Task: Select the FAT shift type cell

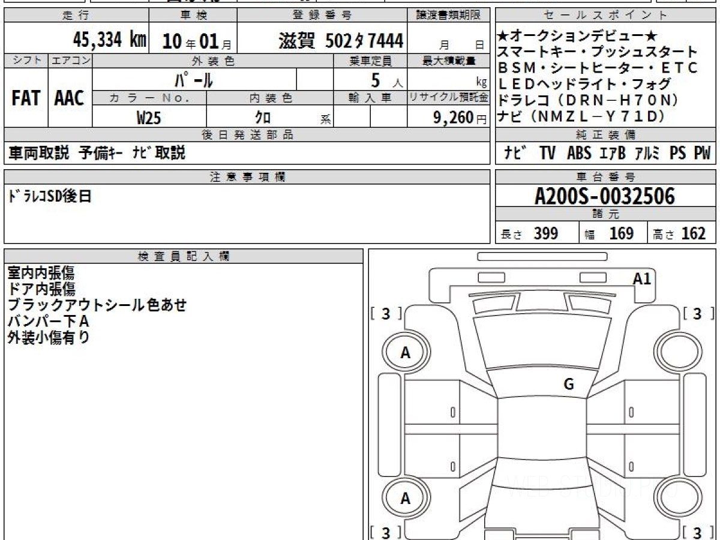Action: coord(26,98)
